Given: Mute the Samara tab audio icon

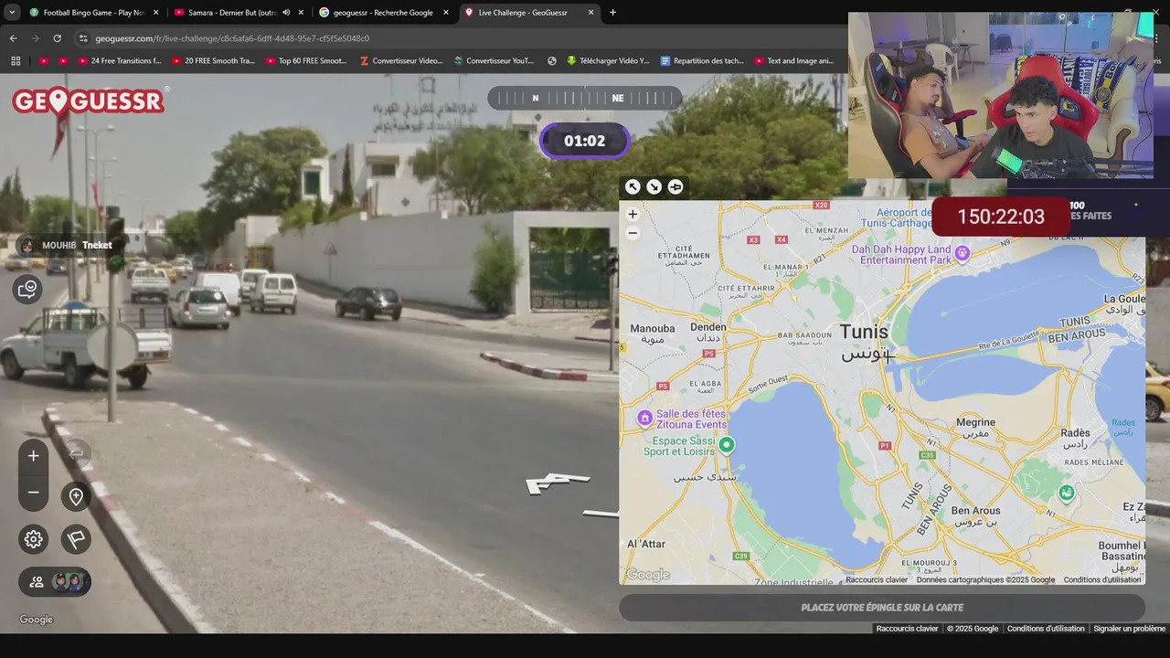Looking at the screenshot, I should 286,13.
